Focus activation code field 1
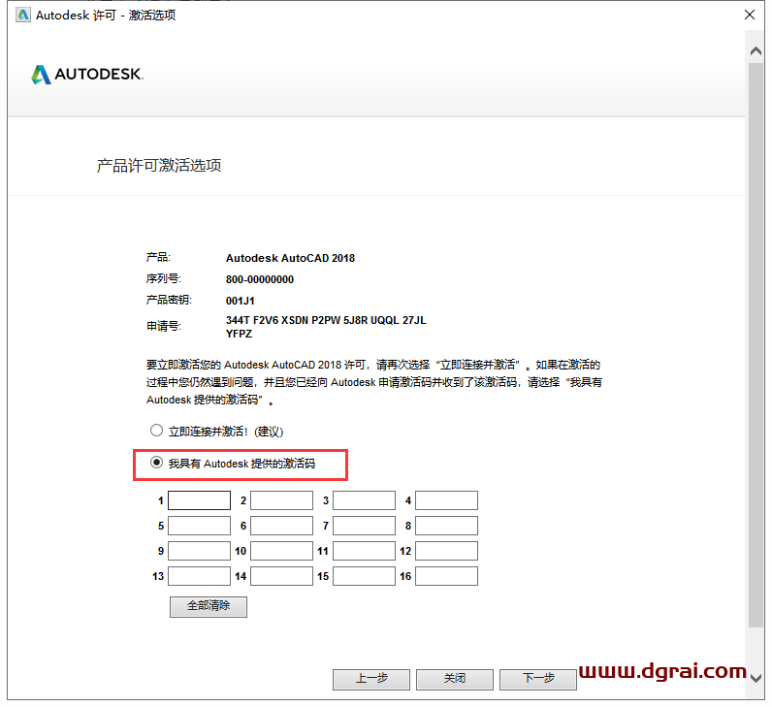The image size is (772, 707). (x=199, y=500)
